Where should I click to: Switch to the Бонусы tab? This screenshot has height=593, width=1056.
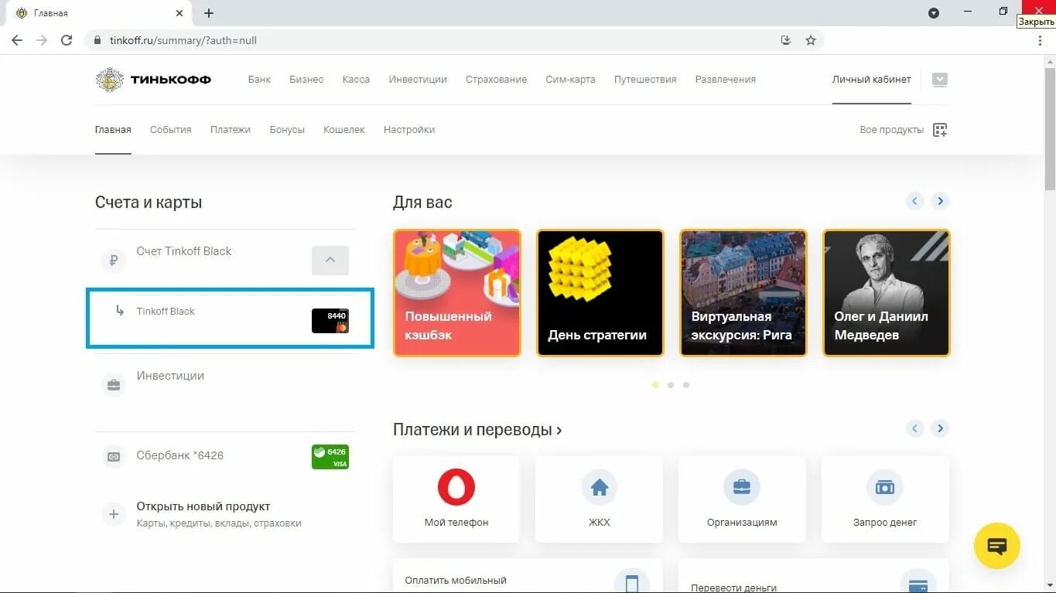click(287, 130)
